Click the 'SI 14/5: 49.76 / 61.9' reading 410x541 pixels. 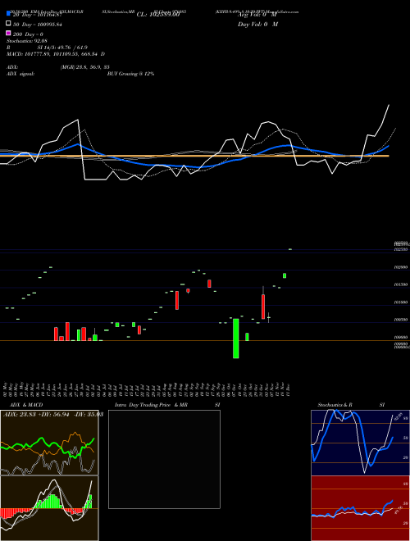(x=62, y=48)
